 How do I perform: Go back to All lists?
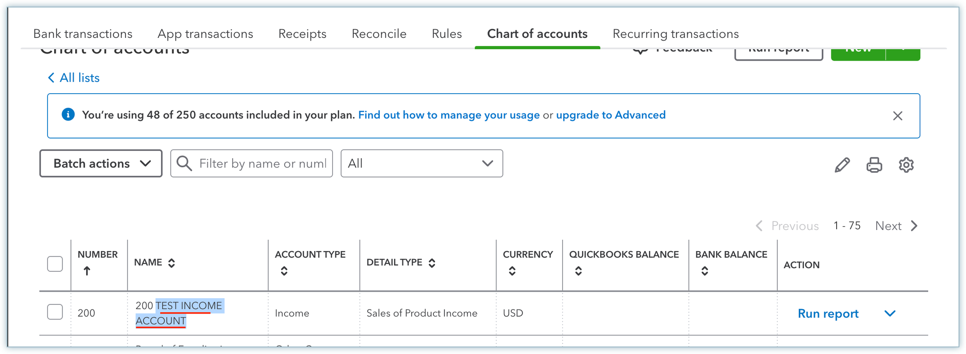coord(74,78)
